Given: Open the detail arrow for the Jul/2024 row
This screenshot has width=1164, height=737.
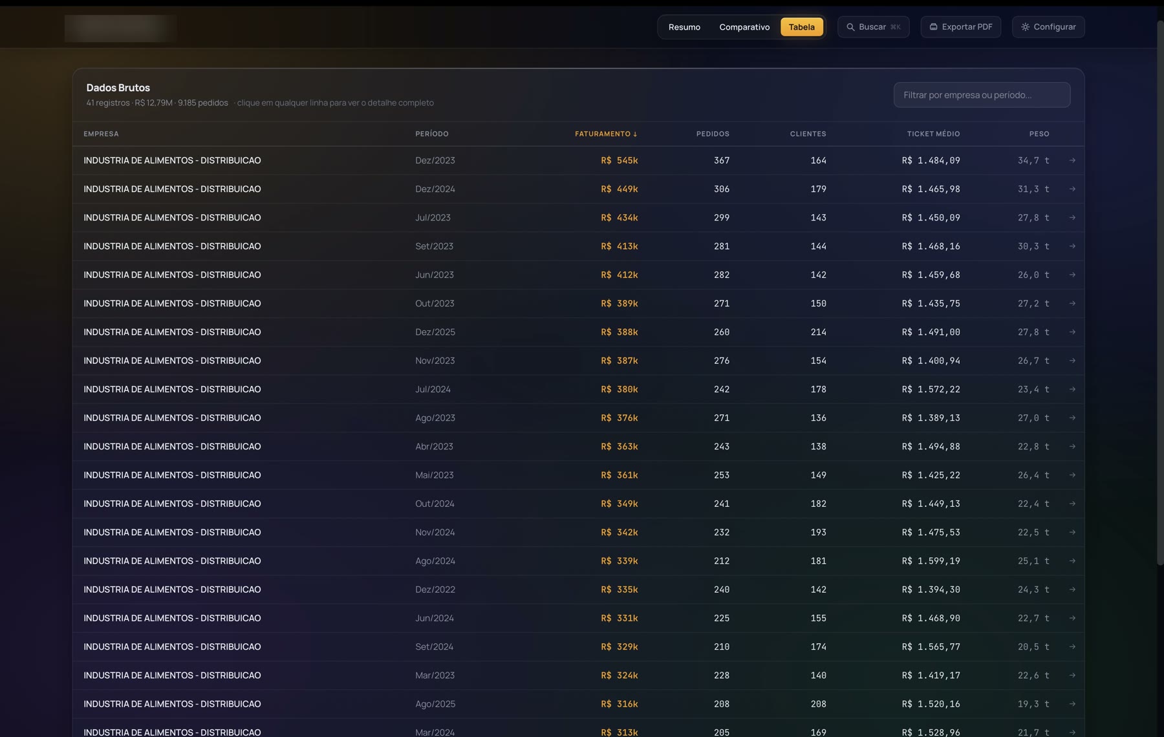Looking at the screenshot, I should click(x=1072, y=389).
